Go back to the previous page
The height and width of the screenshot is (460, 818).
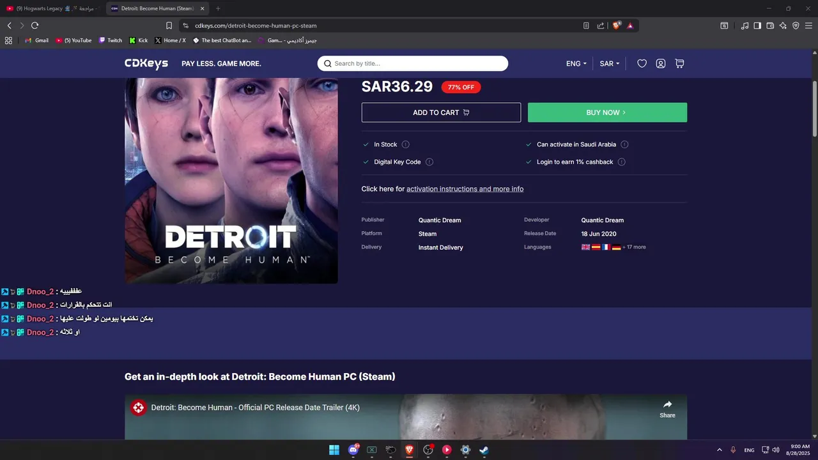click(9, 26)
